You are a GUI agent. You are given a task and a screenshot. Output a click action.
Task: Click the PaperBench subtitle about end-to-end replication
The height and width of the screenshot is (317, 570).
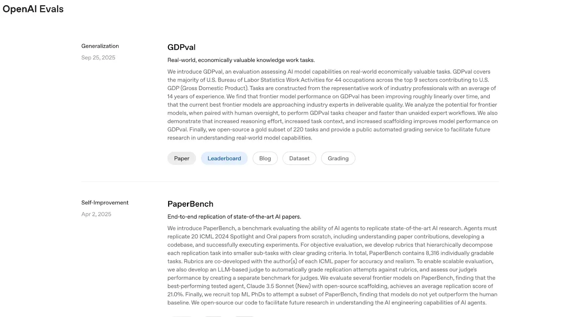(234, 217)
